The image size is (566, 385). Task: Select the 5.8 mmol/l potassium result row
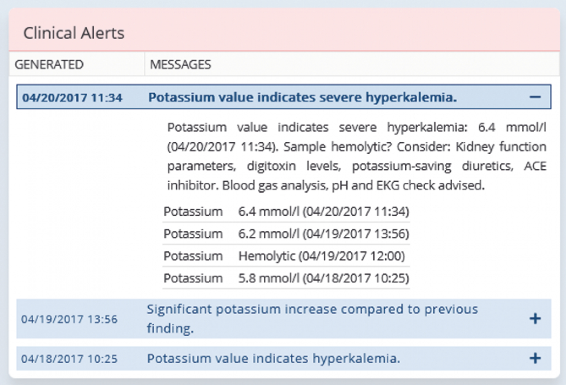[324, 278]
